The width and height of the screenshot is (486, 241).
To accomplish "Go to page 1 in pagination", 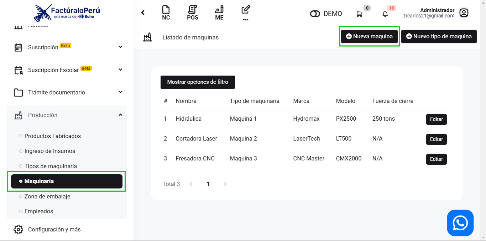I will (208, 184).
